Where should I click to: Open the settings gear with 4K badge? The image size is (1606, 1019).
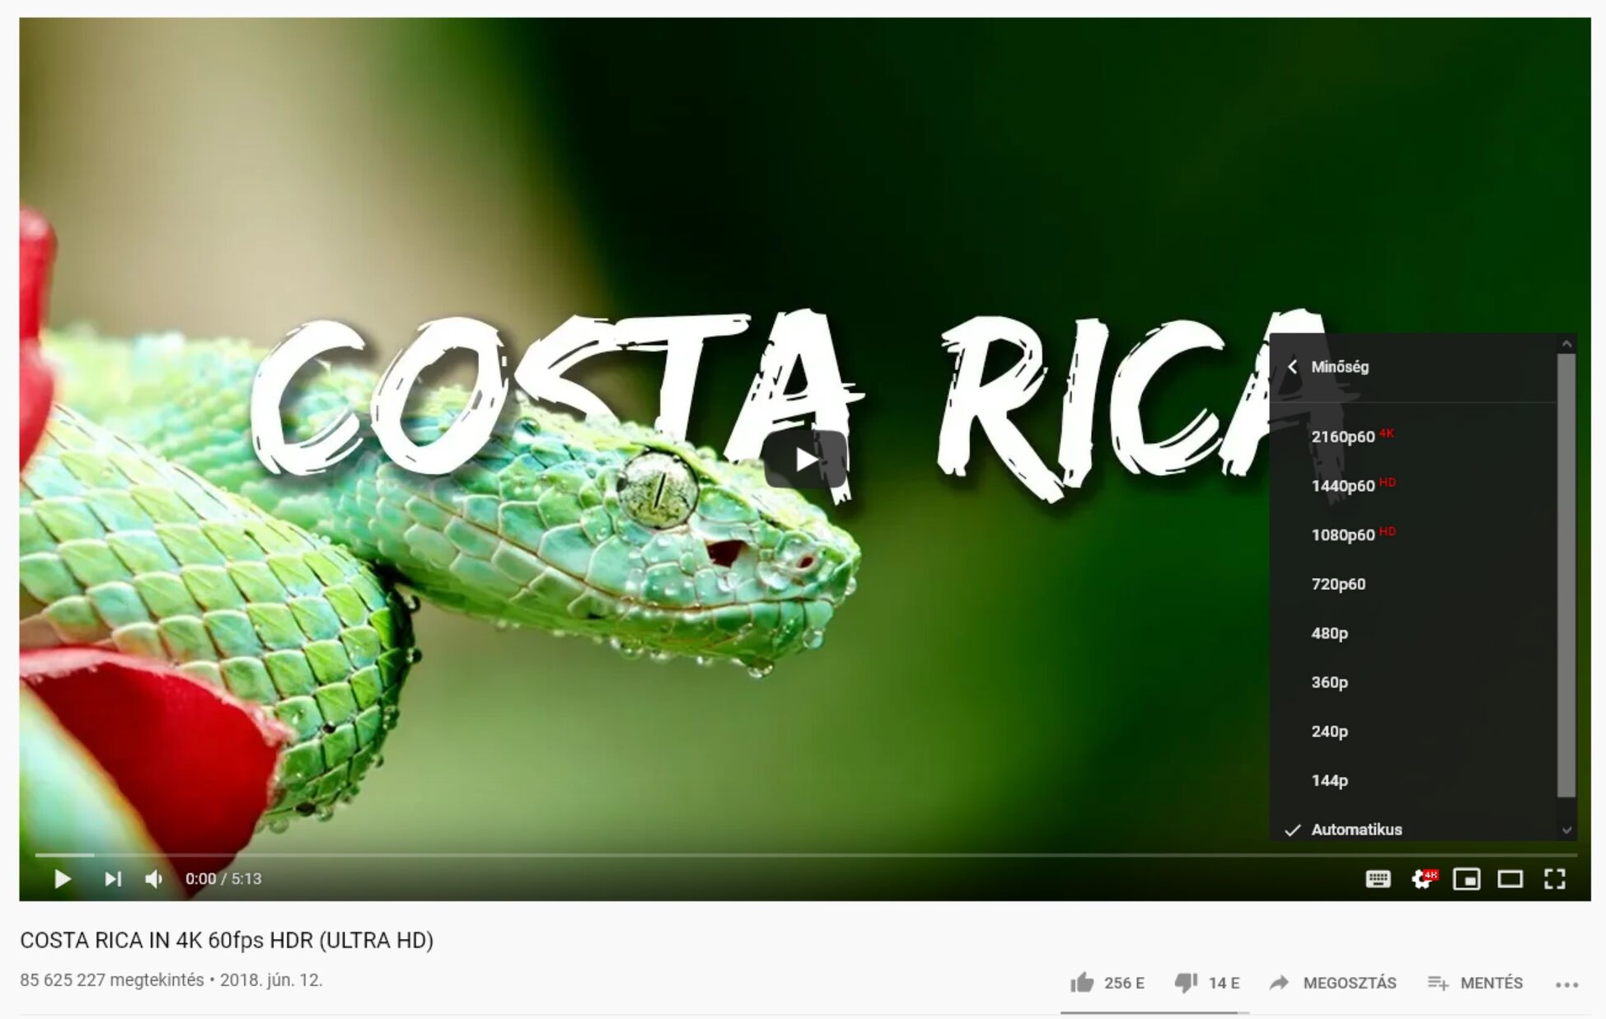pos(1424,879)
